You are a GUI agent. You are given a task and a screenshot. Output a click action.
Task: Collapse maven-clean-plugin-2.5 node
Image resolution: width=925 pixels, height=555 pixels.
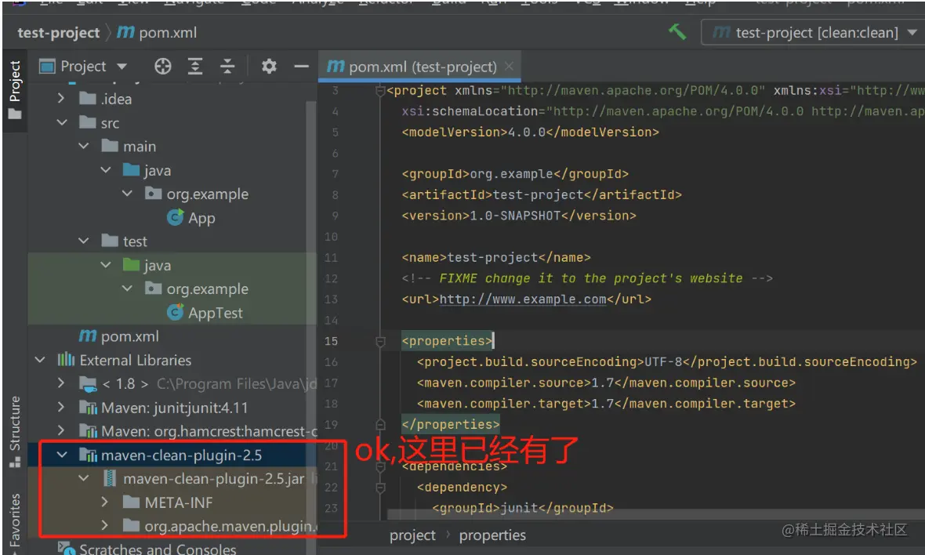point(62,455)
